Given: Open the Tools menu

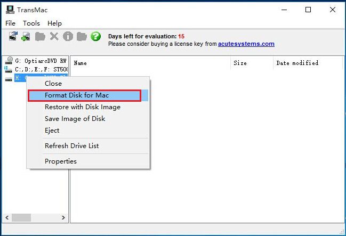Looking at the screenshot, I should 31,23.
